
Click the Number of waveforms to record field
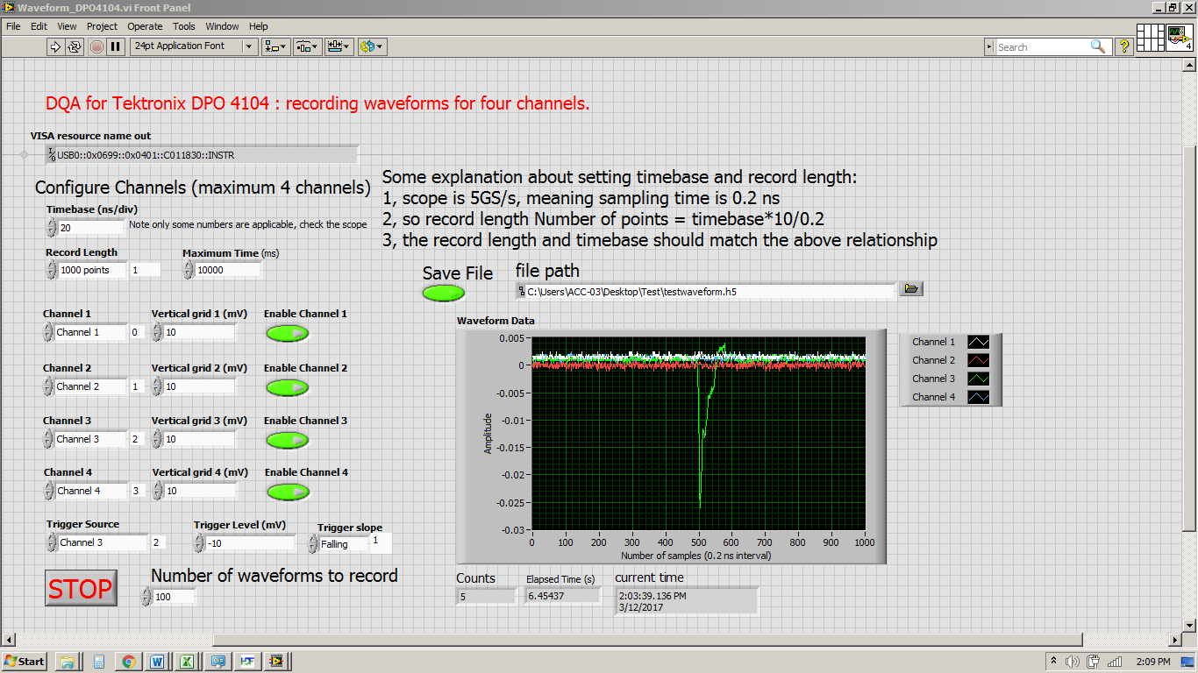pos(175,597)
